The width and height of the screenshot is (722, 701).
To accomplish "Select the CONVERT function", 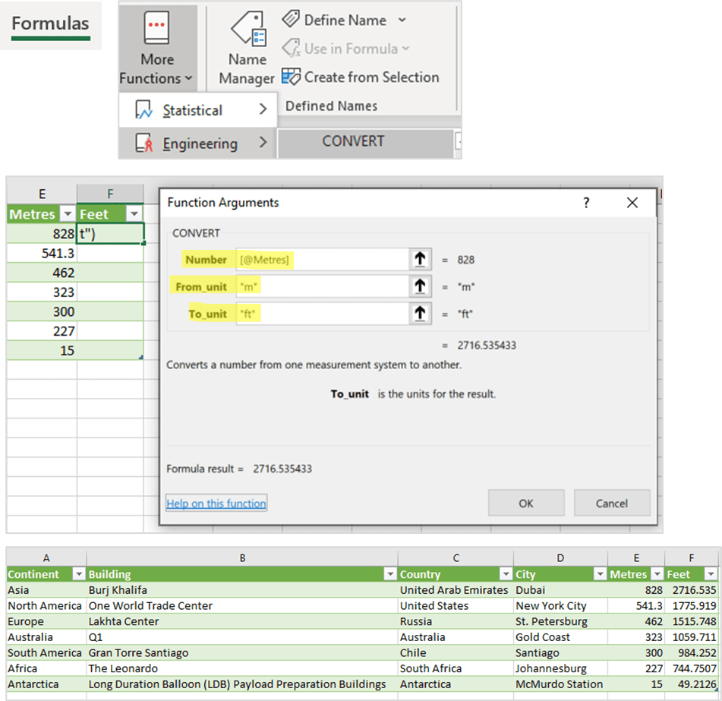I will (366, 144).
